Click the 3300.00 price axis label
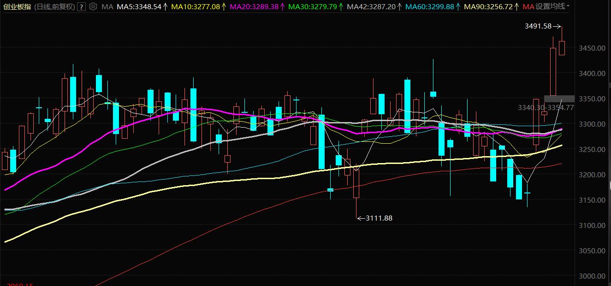The width and height of the screenshot is (611, 286). click(x=592, y=124)
